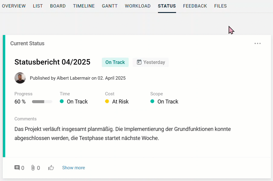This screenshot has width=273, height=181.
Task: Expand the report with Show more
Action: [x=73, y=168]
